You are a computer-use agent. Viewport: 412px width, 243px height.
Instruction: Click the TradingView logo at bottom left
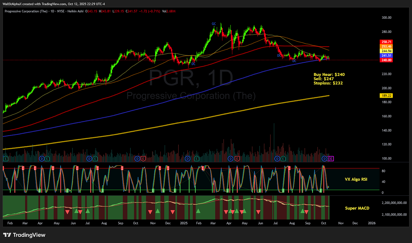[x=7, y=235]
